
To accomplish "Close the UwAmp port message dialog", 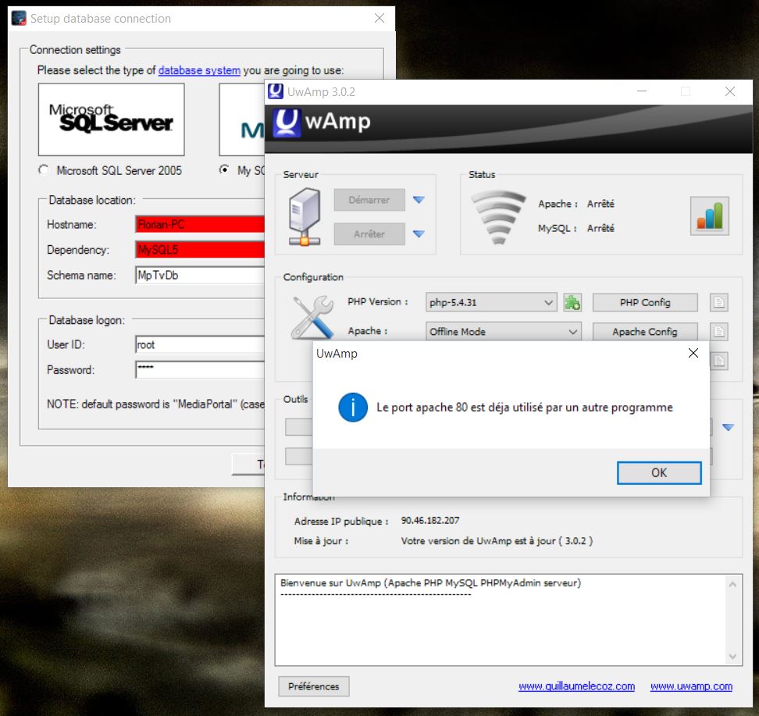I will click(693, 353).
